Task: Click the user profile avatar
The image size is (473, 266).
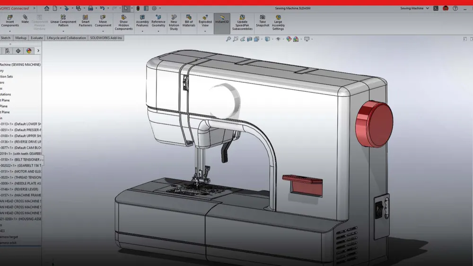Action: pyautogui.click(x=446, y=9)
